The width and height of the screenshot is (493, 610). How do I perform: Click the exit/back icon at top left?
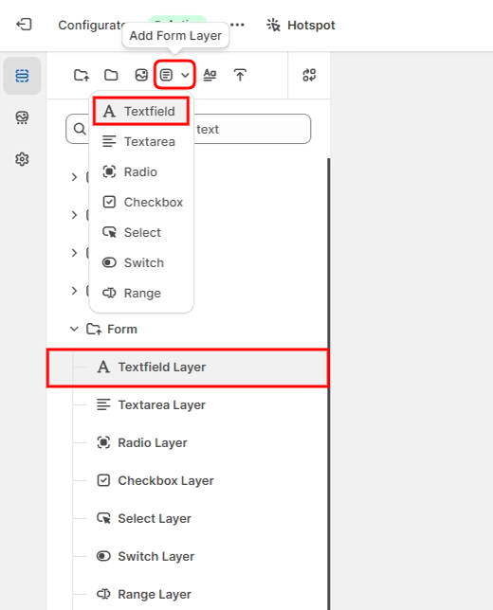[x=24, y=25]
